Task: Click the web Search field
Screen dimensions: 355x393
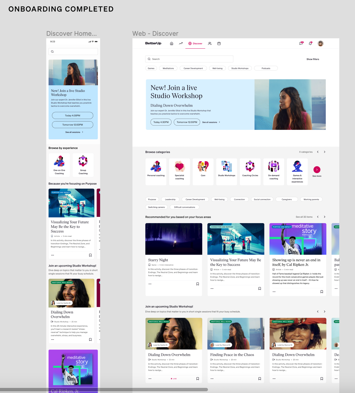Action: pos(189,59)
